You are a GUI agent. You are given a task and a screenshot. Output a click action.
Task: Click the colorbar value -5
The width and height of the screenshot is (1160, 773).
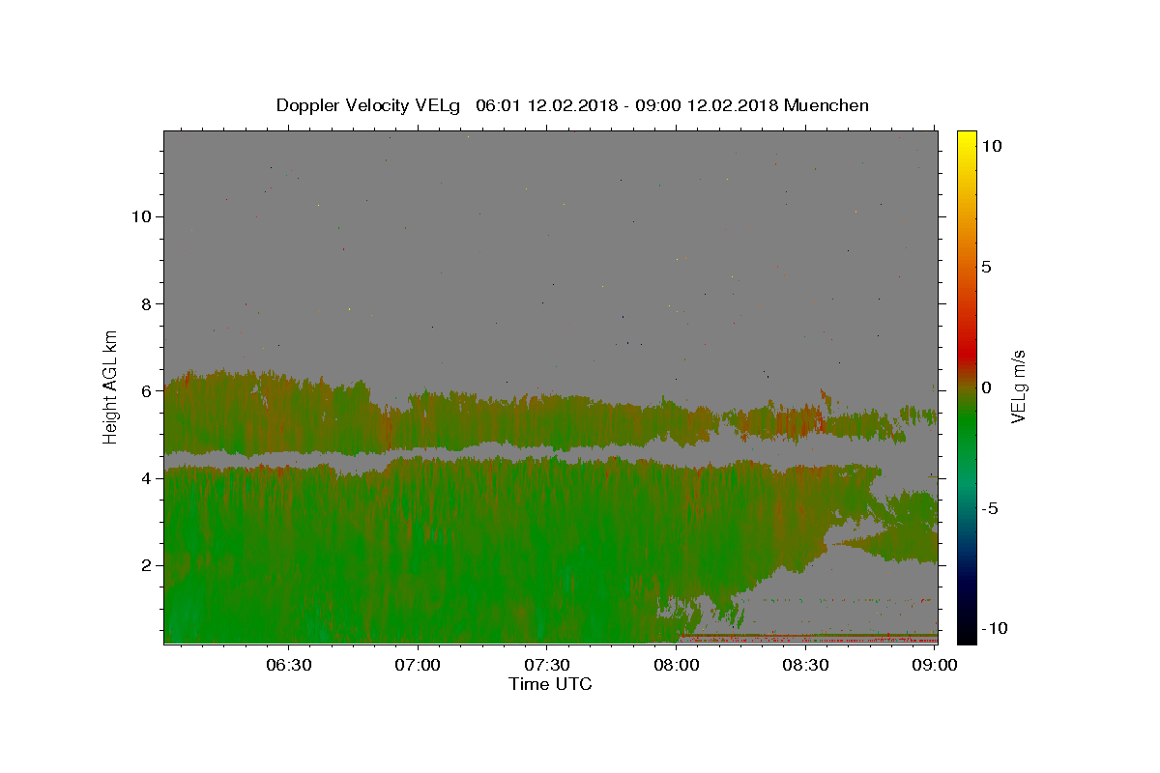(990, 508)
